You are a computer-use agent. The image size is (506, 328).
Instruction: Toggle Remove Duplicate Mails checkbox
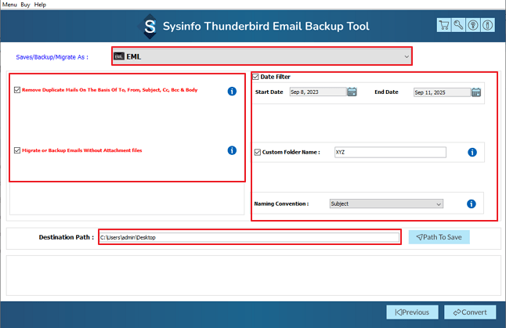pyautogui.click(x=17, y=90)
